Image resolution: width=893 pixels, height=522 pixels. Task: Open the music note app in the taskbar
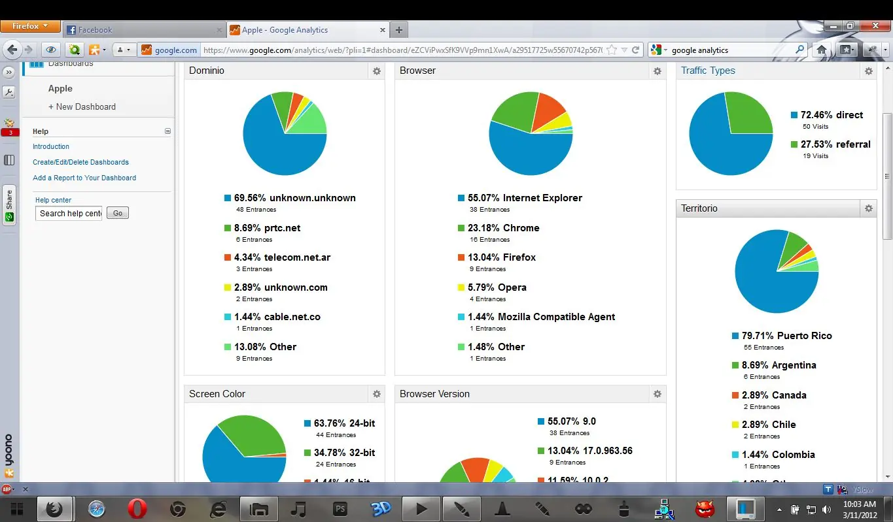pos(298,509)
